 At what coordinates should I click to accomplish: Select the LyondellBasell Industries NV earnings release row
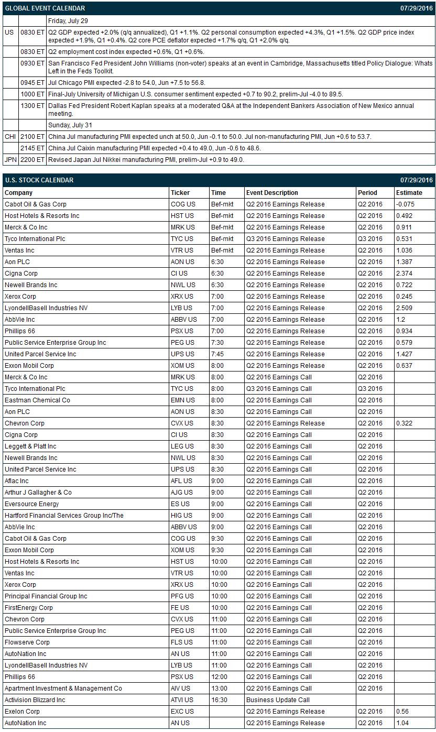click(219, 308)
